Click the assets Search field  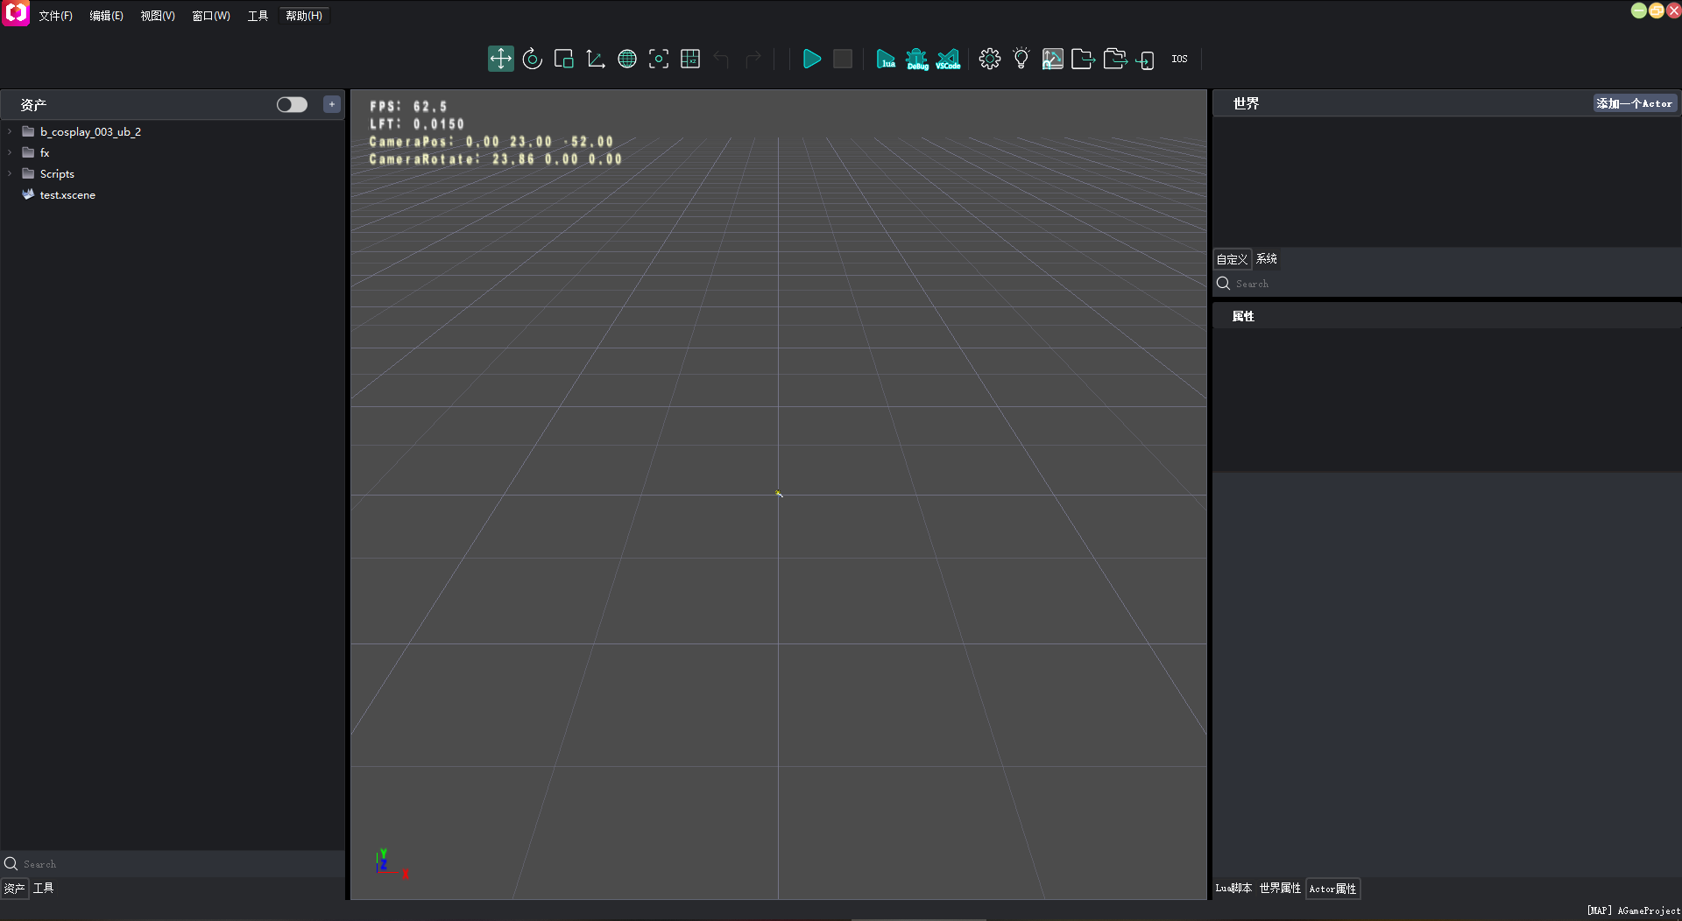[x=173, y=863]
